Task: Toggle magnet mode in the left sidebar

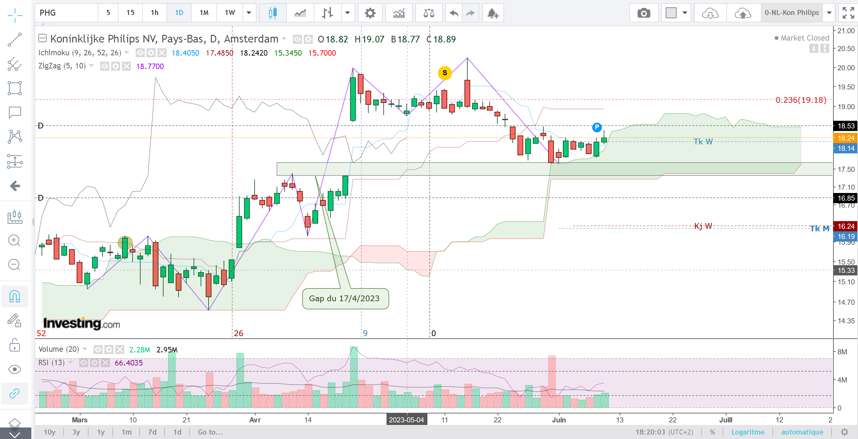Action: tap(15, 296)
